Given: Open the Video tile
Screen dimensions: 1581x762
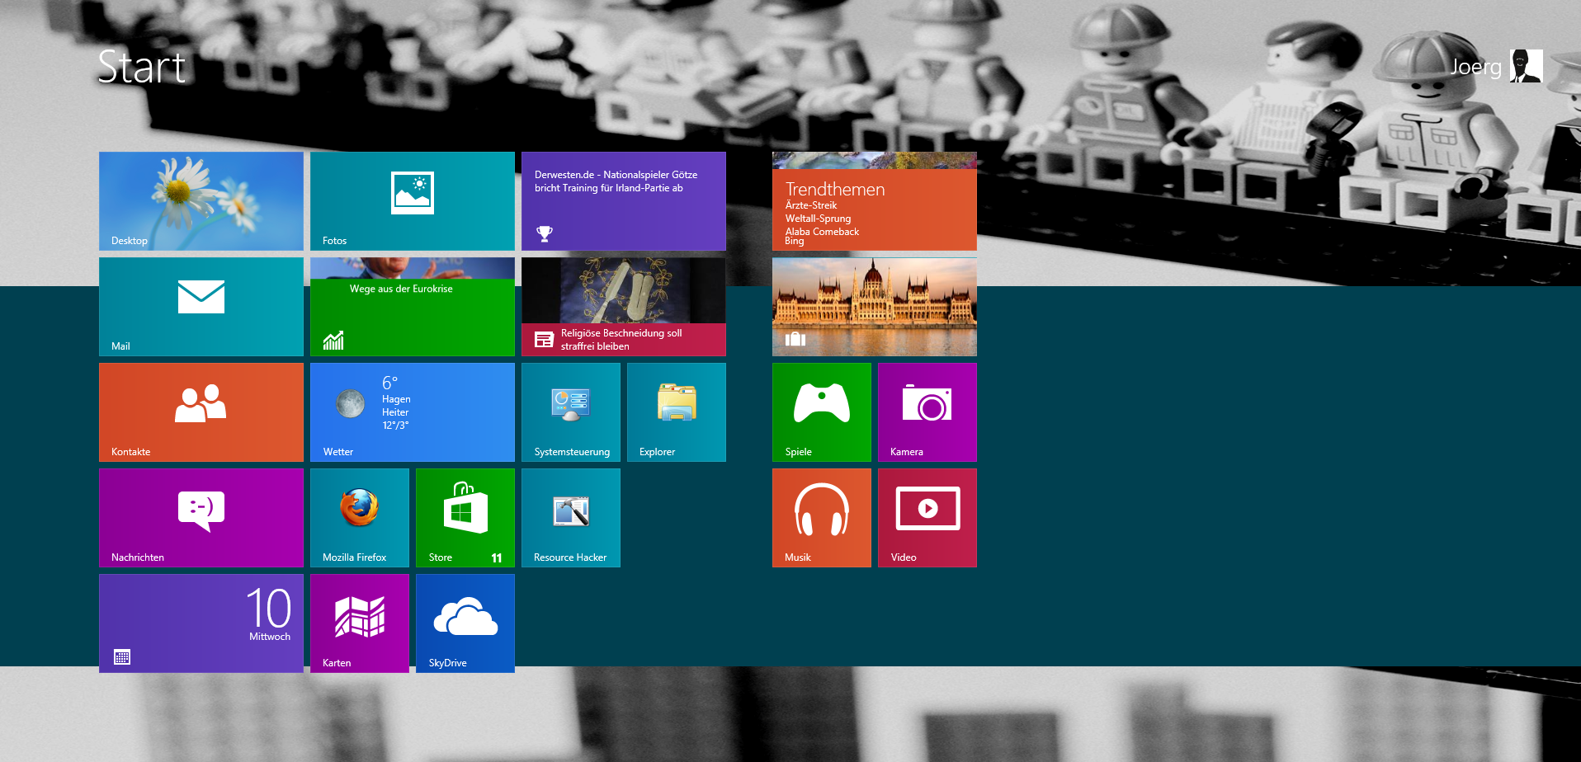Looking at the screenshot, I should tap(927, 518).
